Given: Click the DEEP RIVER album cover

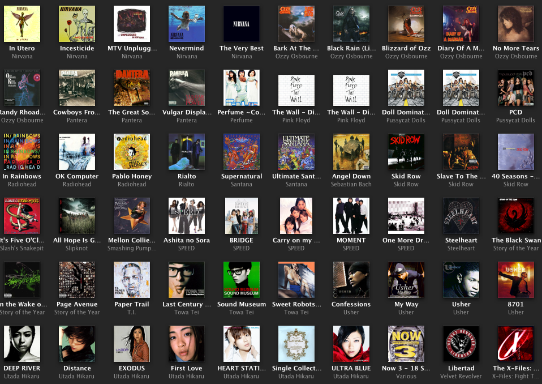Looking at the screenshot, I should [22, 344].
